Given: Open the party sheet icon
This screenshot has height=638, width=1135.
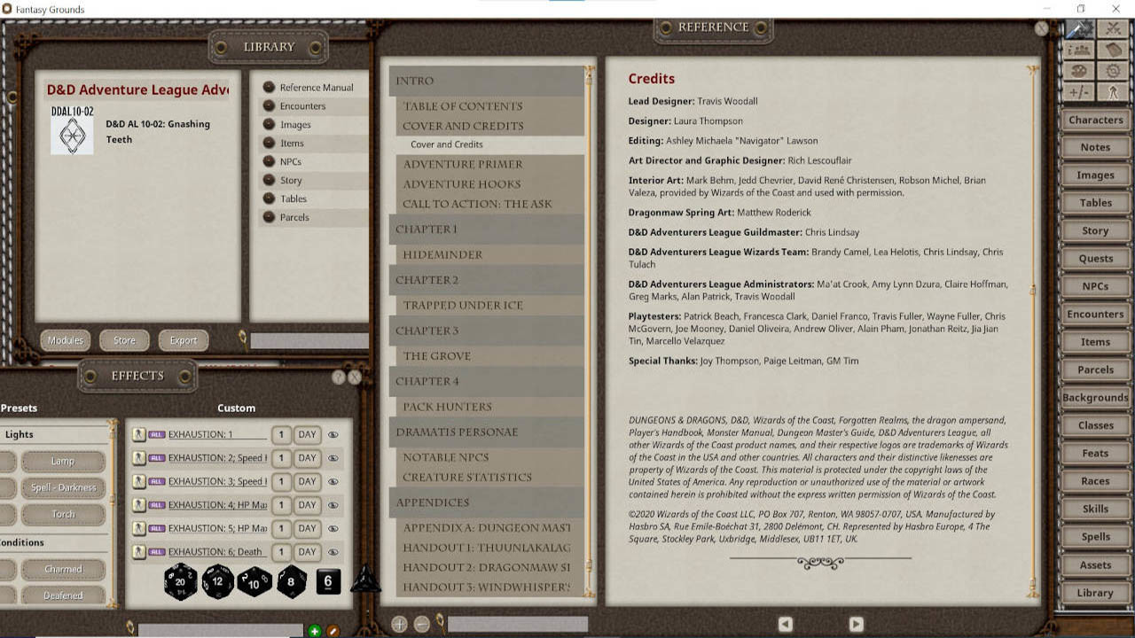Looking at the screenshot, I should 1081,50.
